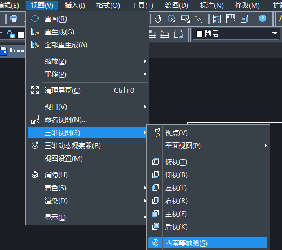Open the 格式(O) menu

point(108,6)
